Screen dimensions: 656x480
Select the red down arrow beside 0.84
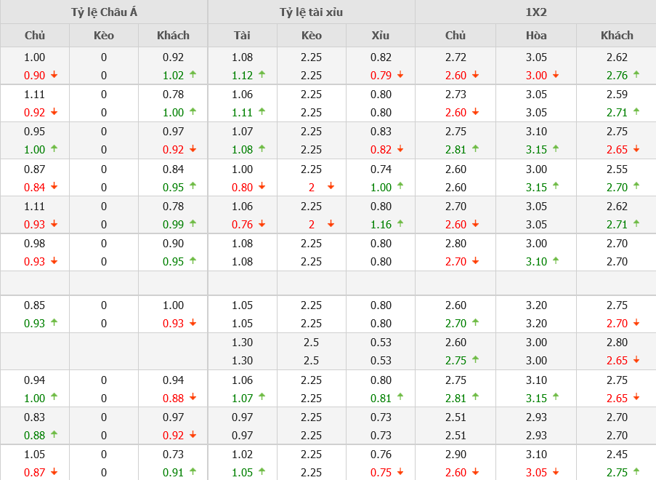click(54, 187)
